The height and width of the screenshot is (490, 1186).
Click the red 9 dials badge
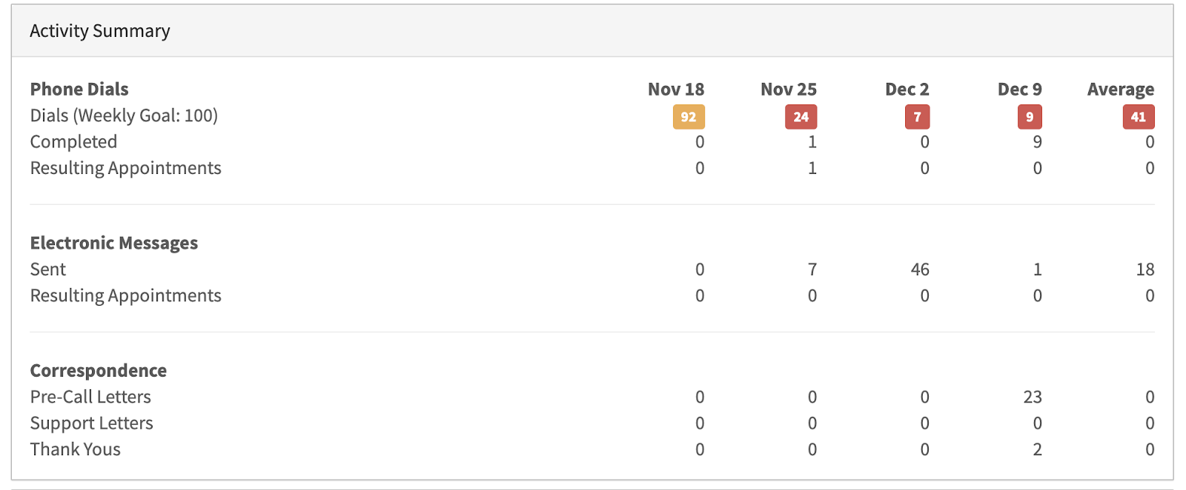tap(1030, 117)
